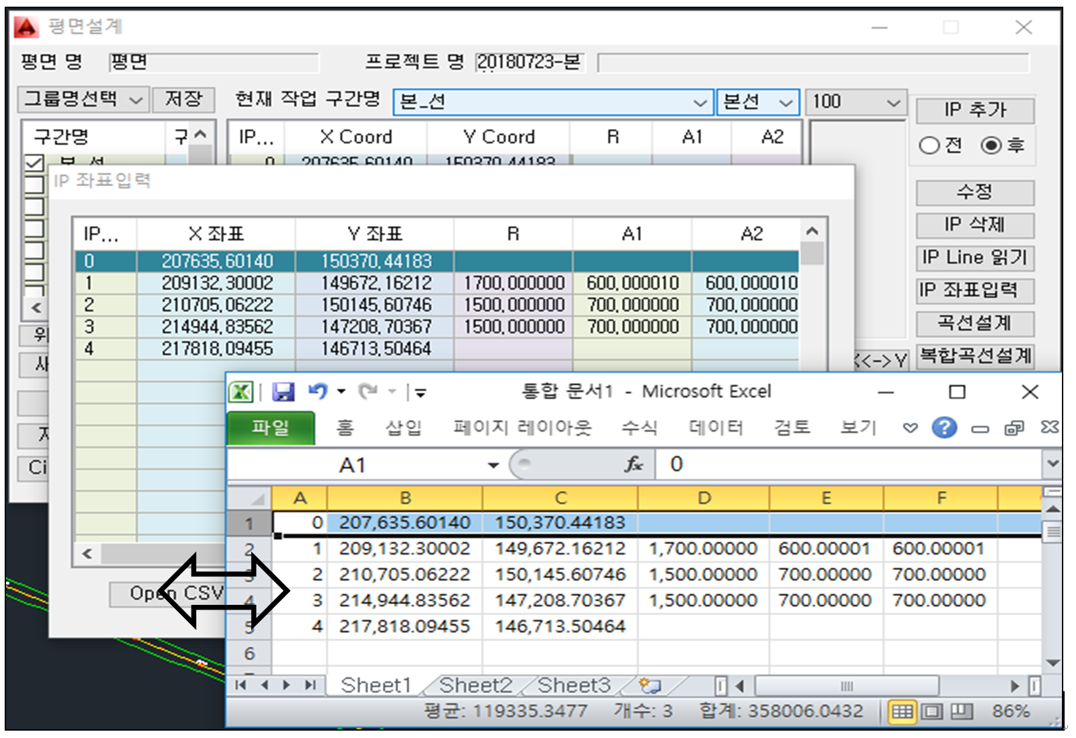Open the 100 value dropdown
The height and width of the screenshot is (738, 1076).
point(893,102)
